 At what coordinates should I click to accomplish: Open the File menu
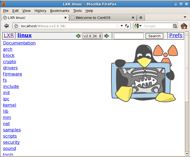(x=6, y=11)
